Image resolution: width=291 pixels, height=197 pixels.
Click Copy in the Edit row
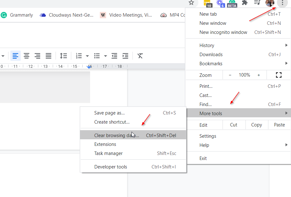(x=256, y=125)
